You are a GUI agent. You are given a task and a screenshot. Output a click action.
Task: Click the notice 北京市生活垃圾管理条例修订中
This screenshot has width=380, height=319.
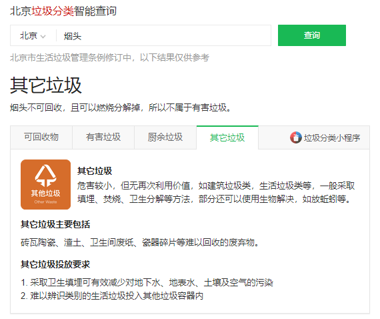pos(71,58)
